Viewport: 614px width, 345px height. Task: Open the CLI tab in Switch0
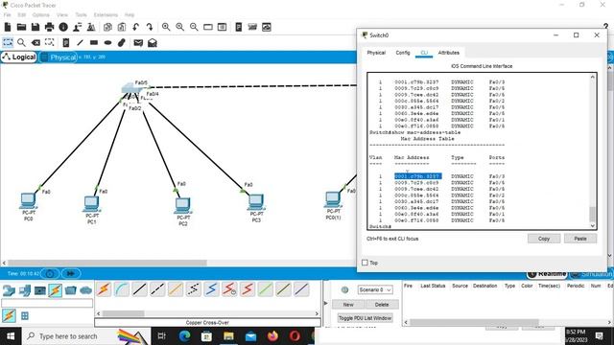(424, 53)
